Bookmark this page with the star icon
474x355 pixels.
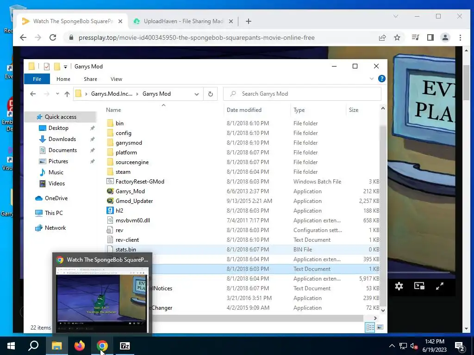[x=397, y=37]
